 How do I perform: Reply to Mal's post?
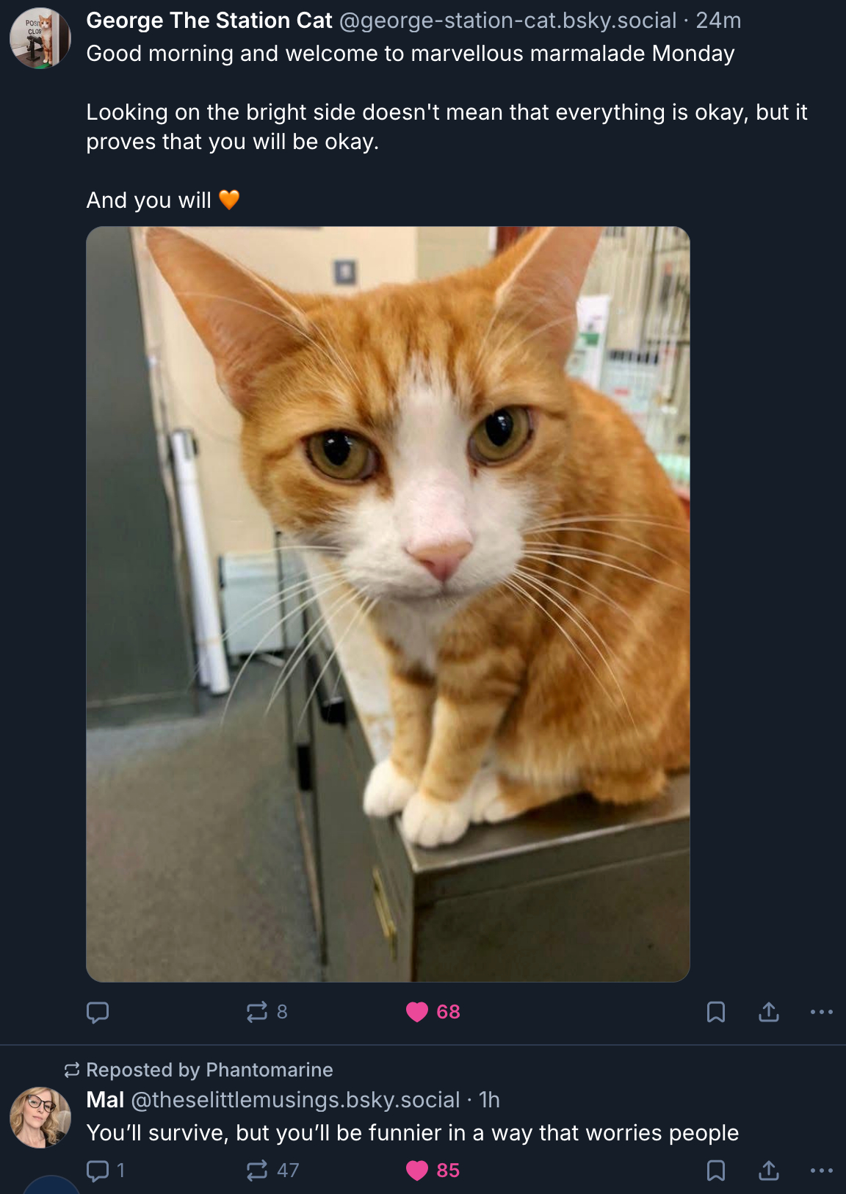click(98, 1170)
